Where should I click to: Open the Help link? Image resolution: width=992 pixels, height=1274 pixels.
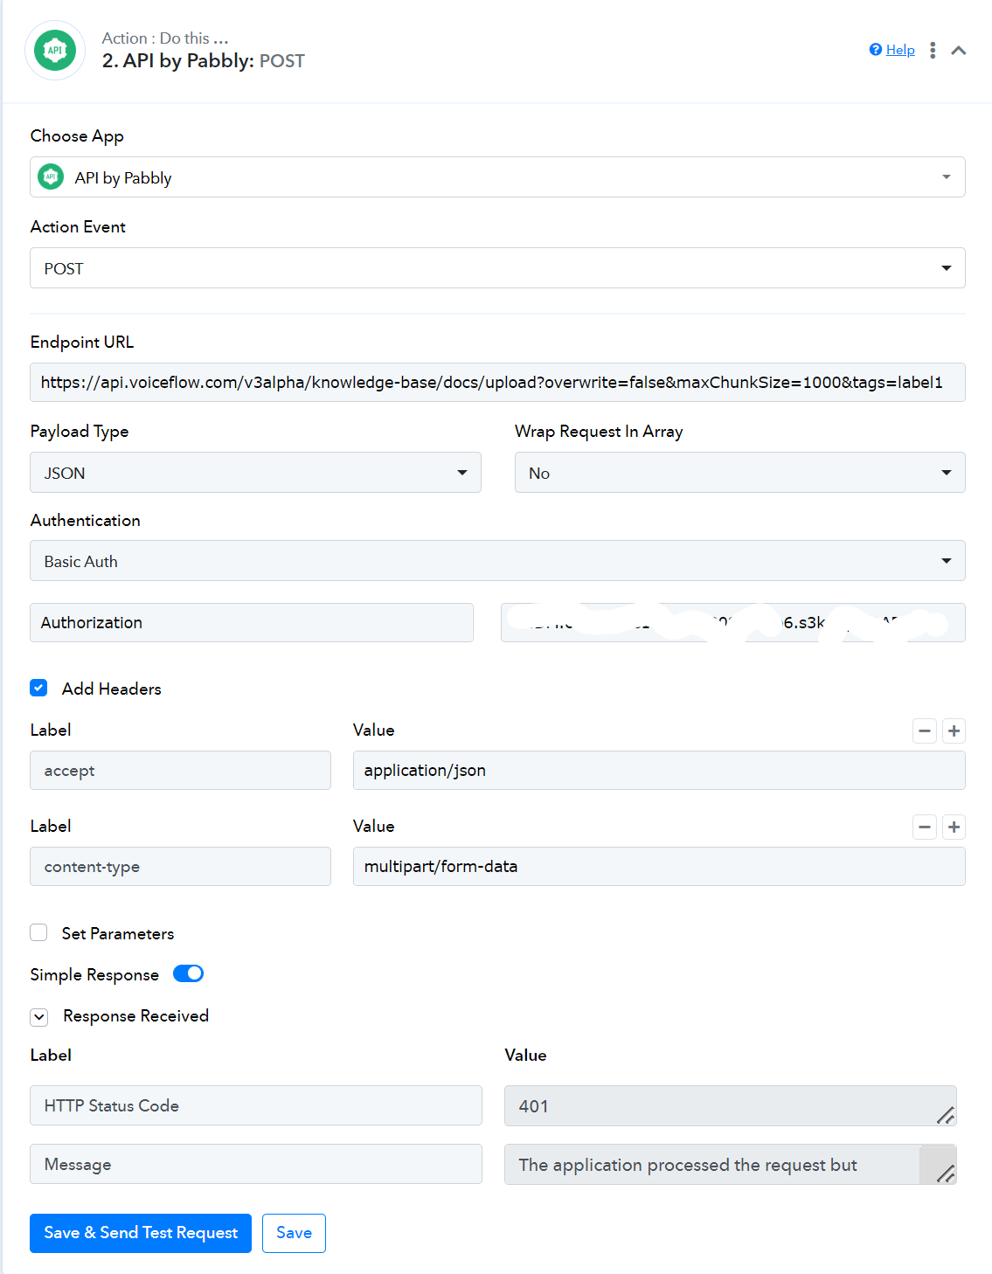(x=900, y=50)
